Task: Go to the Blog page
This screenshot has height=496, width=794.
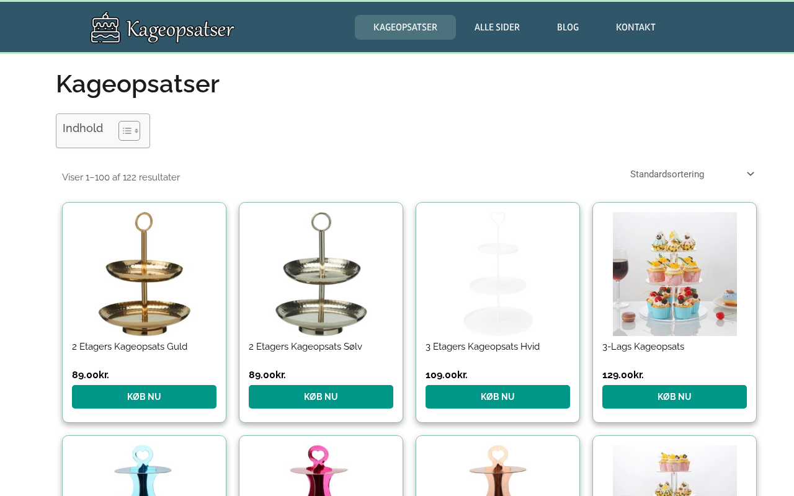Action: coord(568,27)
